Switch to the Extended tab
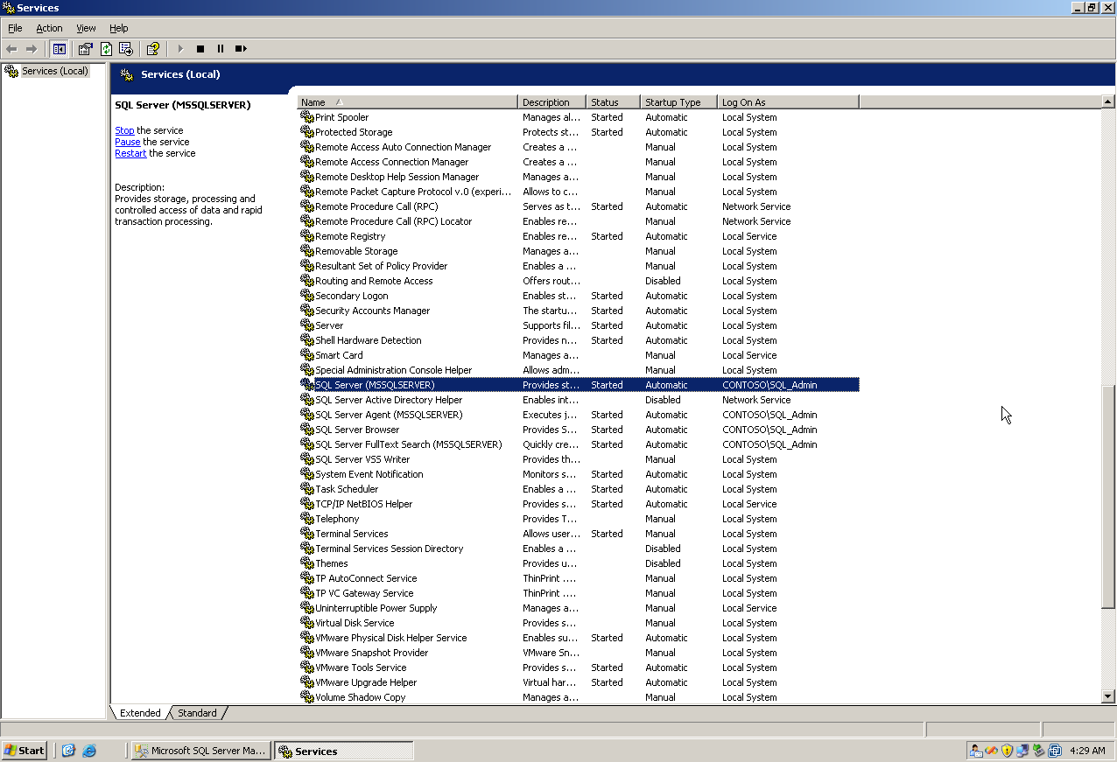This screenshot has height=762, width=1117. click(140, 713)
